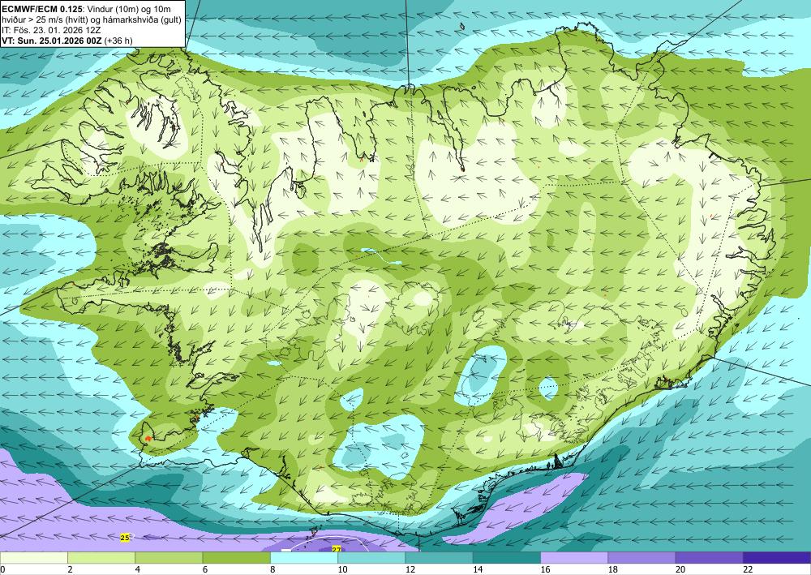Viewport: 811px width, 575px height.
Task: Click the elongated blue lake in central highlands
Action: pyautogui.click(x=381, y=256)
